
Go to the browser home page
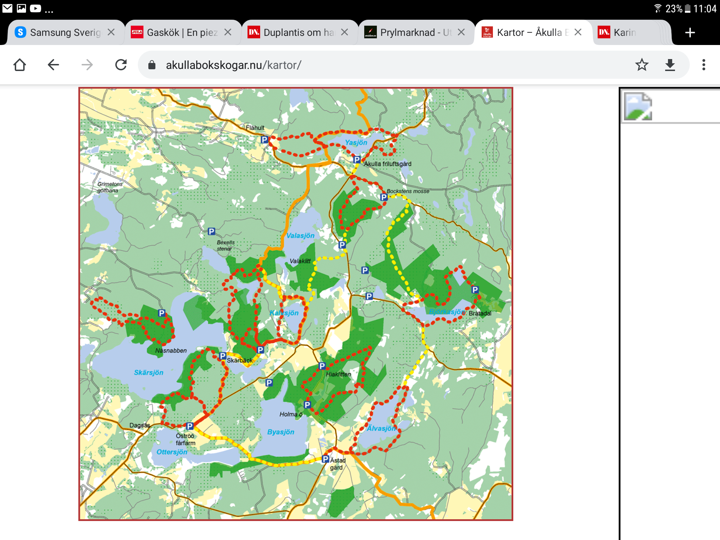point(20,65)
